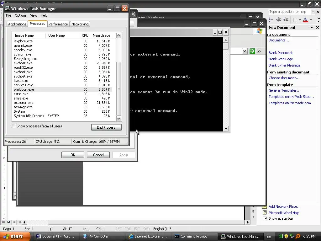
Task: Open help question box dropdown arrow
Action: click(x=313, y=12)
